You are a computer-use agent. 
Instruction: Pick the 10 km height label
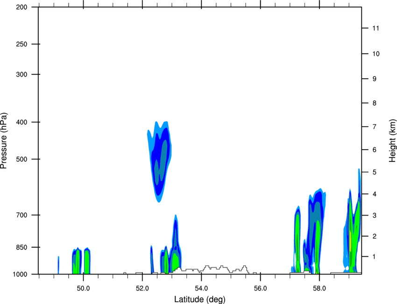coord(376,54)
